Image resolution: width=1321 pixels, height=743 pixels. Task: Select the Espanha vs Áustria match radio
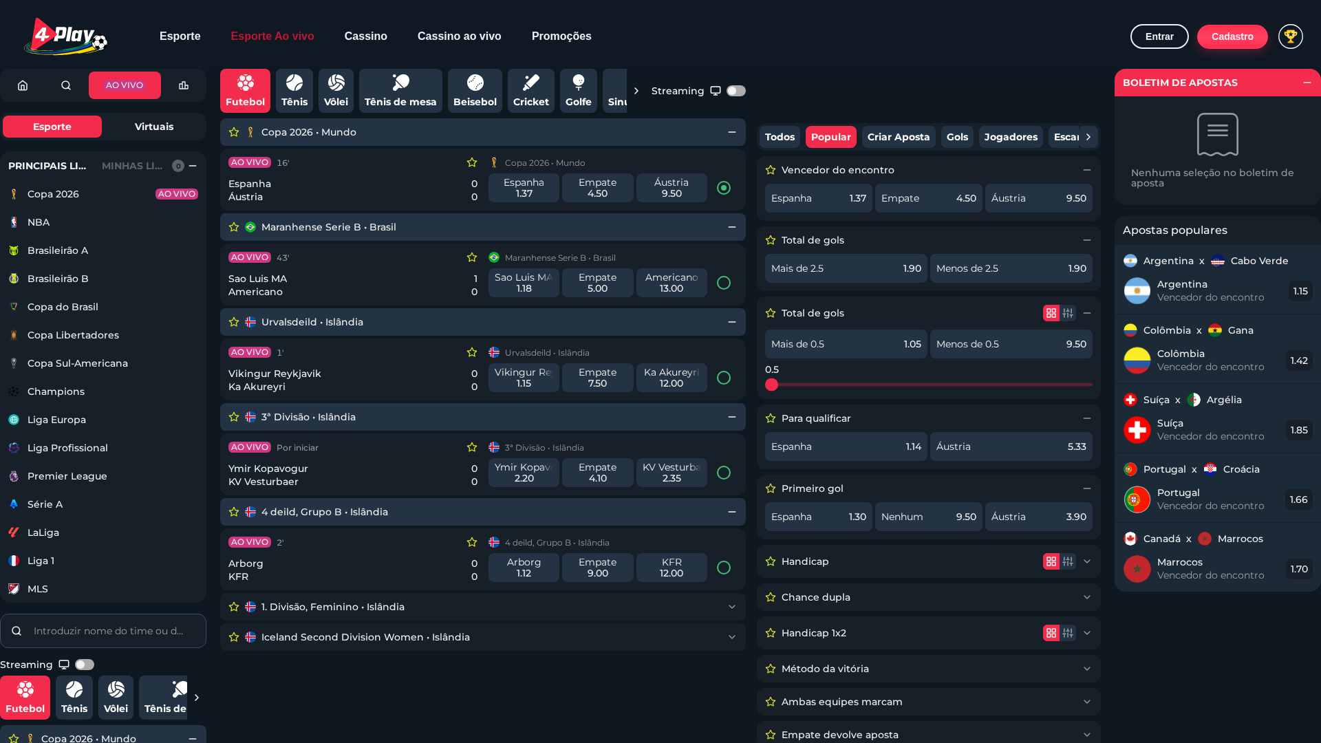(724, 188)
